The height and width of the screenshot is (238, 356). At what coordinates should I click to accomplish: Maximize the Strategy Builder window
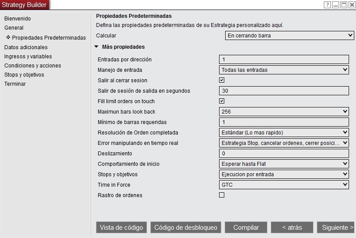point(344,5)
